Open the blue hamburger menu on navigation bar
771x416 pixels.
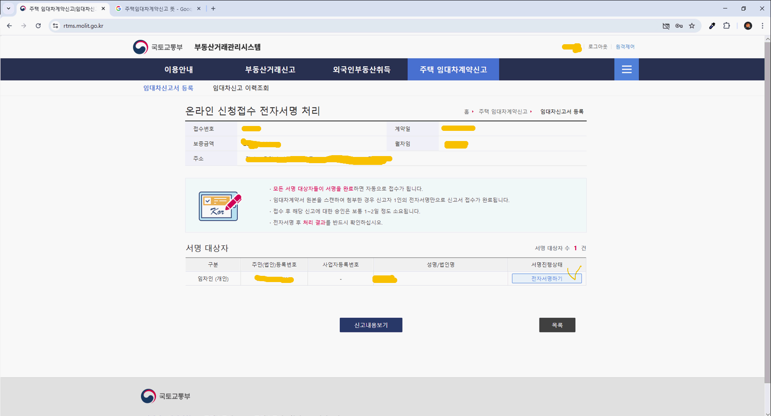point(626,69)
